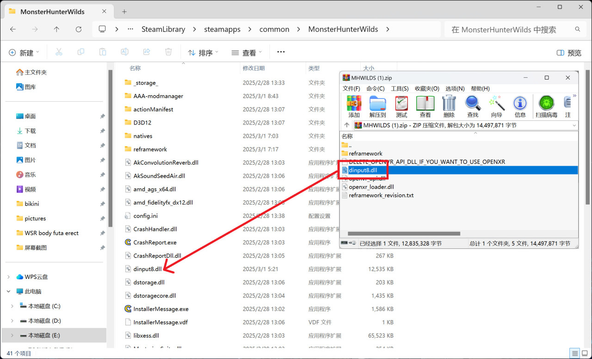Switch to large icons view in status bar
The width and height of the screenshot is (592, 359).
(x=584, y=353)
